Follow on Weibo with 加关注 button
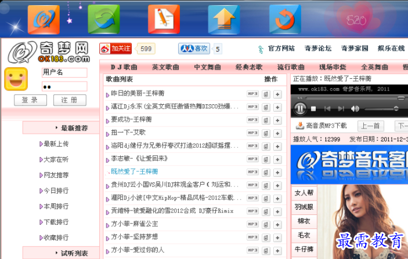The width and height of the screenshot is (408, 259). point(115,49)
